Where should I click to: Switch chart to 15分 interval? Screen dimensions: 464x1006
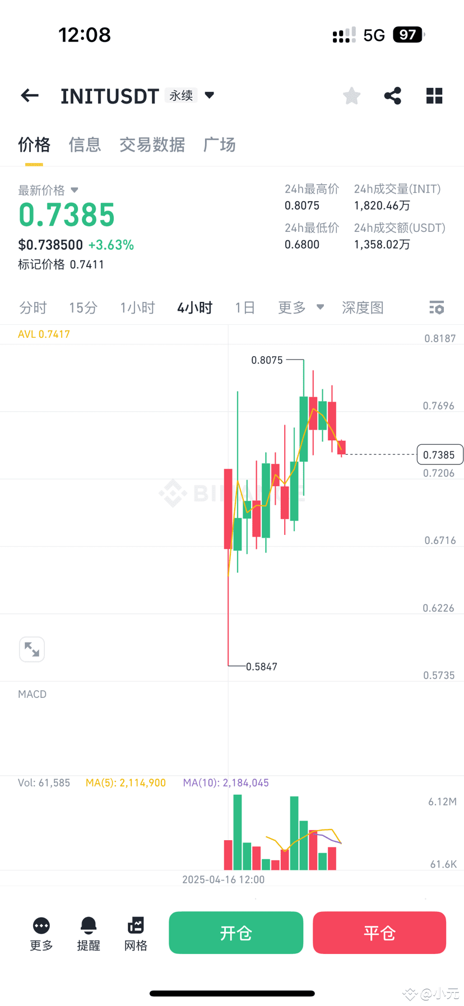point(83,308)
